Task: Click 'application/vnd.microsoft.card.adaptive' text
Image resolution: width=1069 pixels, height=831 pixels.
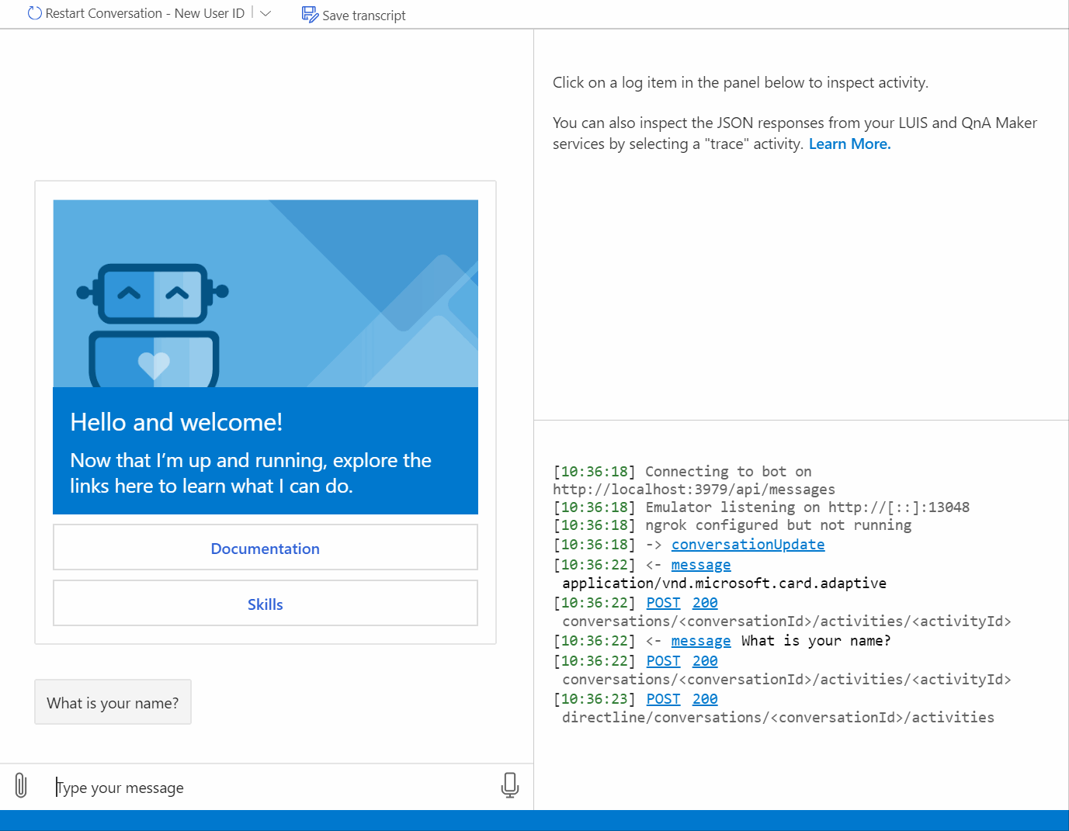Action: (724, 583)
